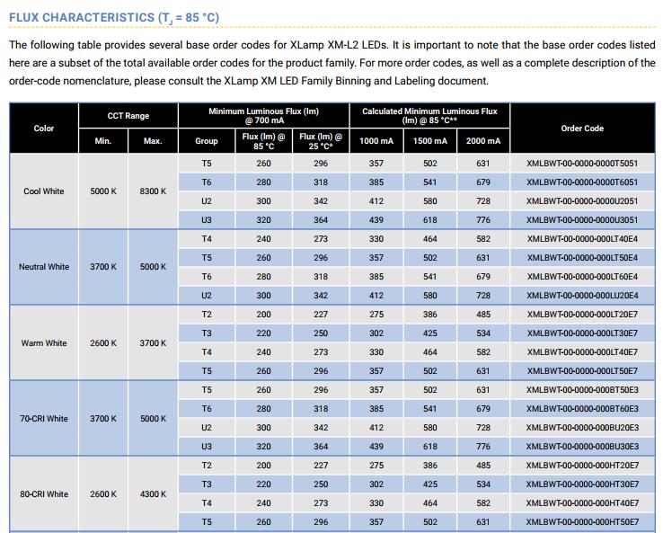Image resolution: width=663 pixels, height=533 pixels.
Task: Click the 2600 K min cell for 80-CRI White
Action: pos(103,494)
